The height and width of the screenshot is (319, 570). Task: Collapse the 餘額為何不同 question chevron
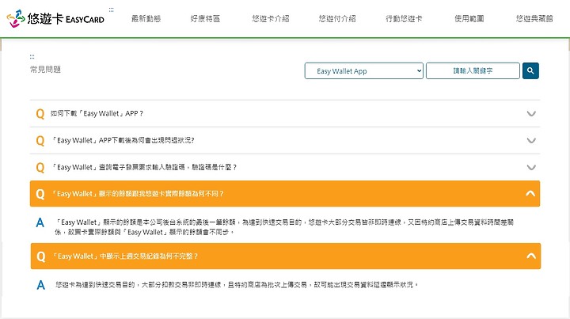click(530, 194)
